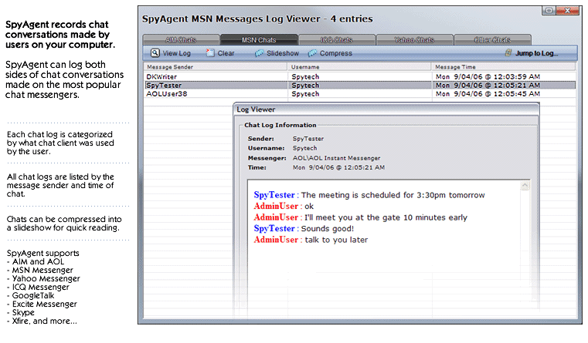Image resolution: width=588 pixels, height=343 pixels.
Task: Click the Slideshow icon
Action: coord(259,53)
